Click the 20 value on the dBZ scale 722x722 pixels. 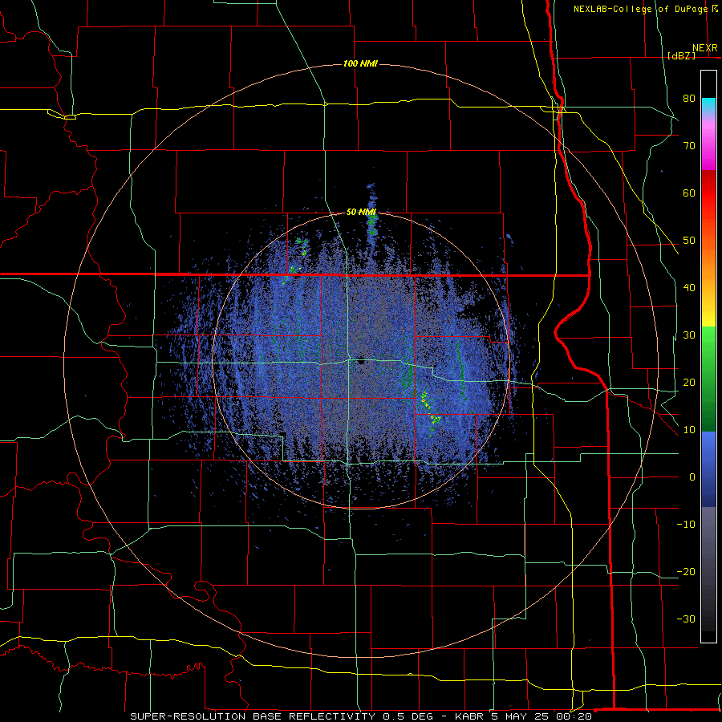coord(689,382)
